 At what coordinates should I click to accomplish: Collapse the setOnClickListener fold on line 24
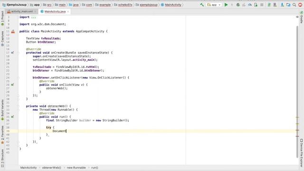18,78
